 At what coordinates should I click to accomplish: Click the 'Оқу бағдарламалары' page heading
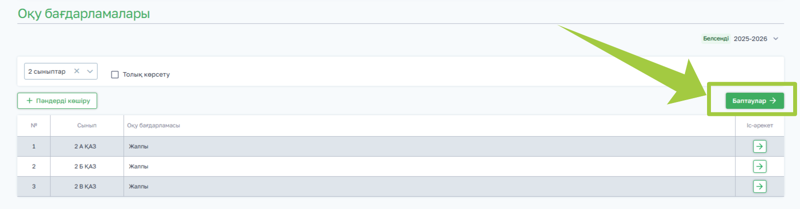pyautogui.click(x=84, y=14)
